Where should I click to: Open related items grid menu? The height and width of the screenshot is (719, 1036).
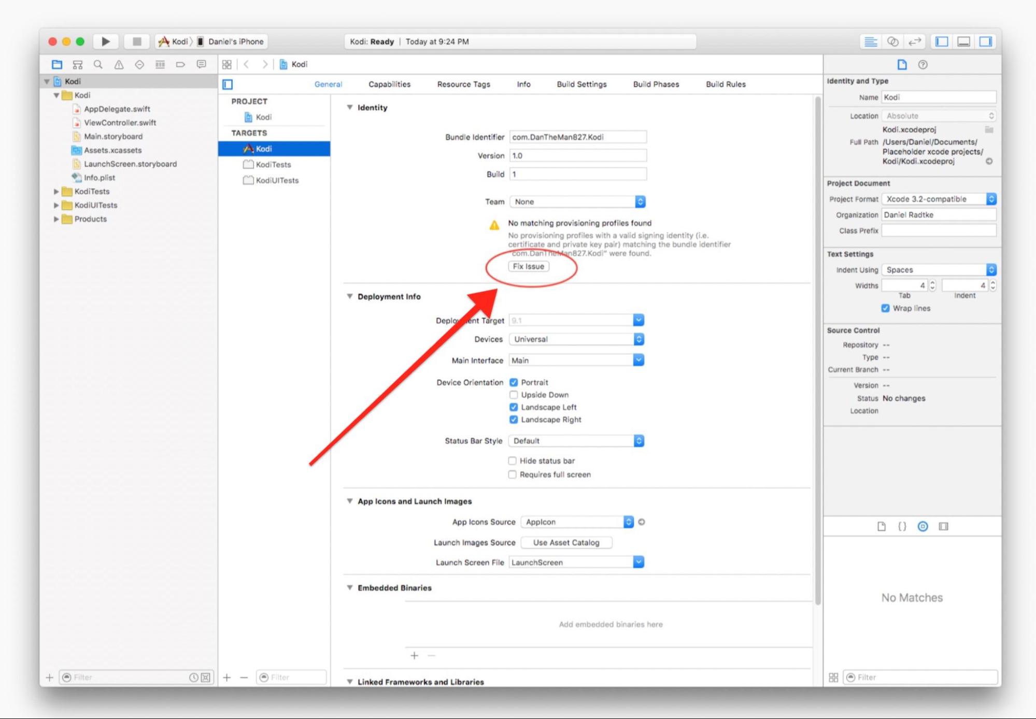click(x=226, y=64)
